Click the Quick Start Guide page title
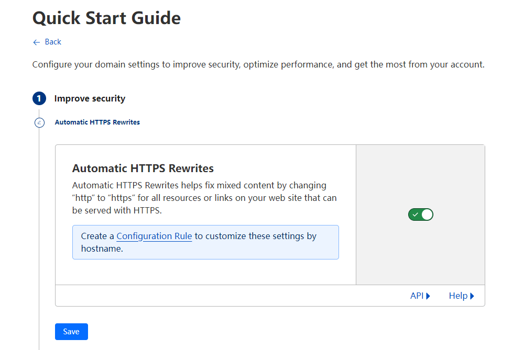Image resolution: width=524 pixels, height=350 pixels. (106, 18)
